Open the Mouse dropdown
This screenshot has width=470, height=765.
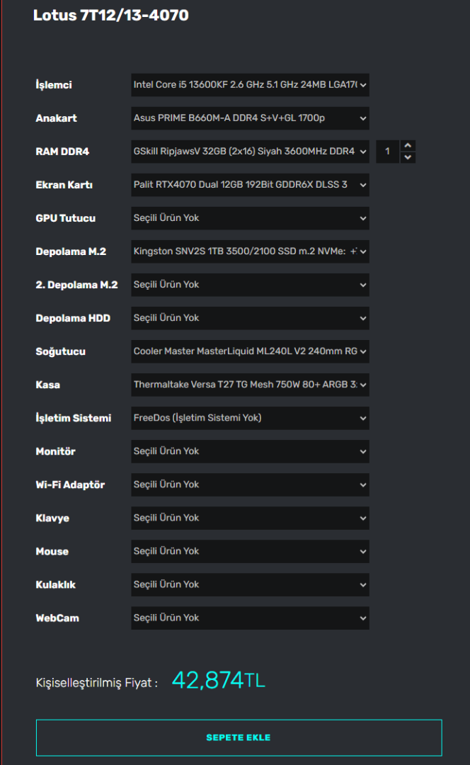click(250, 551)
